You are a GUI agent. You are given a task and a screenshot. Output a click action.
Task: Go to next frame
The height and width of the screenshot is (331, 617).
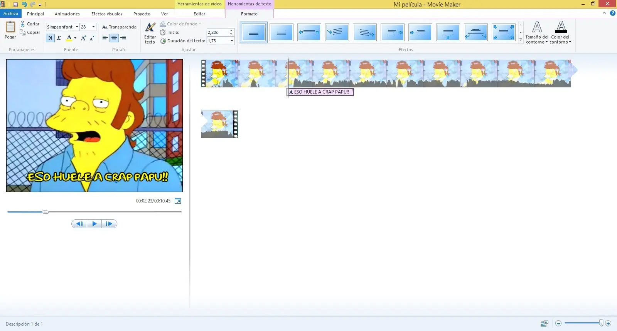109,224
